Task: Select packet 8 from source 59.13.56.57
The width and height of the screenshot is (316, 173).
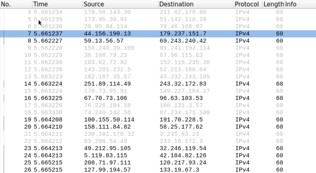Action: pyautogui.click(x=104, y=41)
